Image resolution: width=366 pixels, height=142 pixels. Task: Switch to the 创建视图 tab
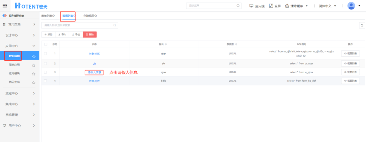pyautogui.click(x=89, y=16)
